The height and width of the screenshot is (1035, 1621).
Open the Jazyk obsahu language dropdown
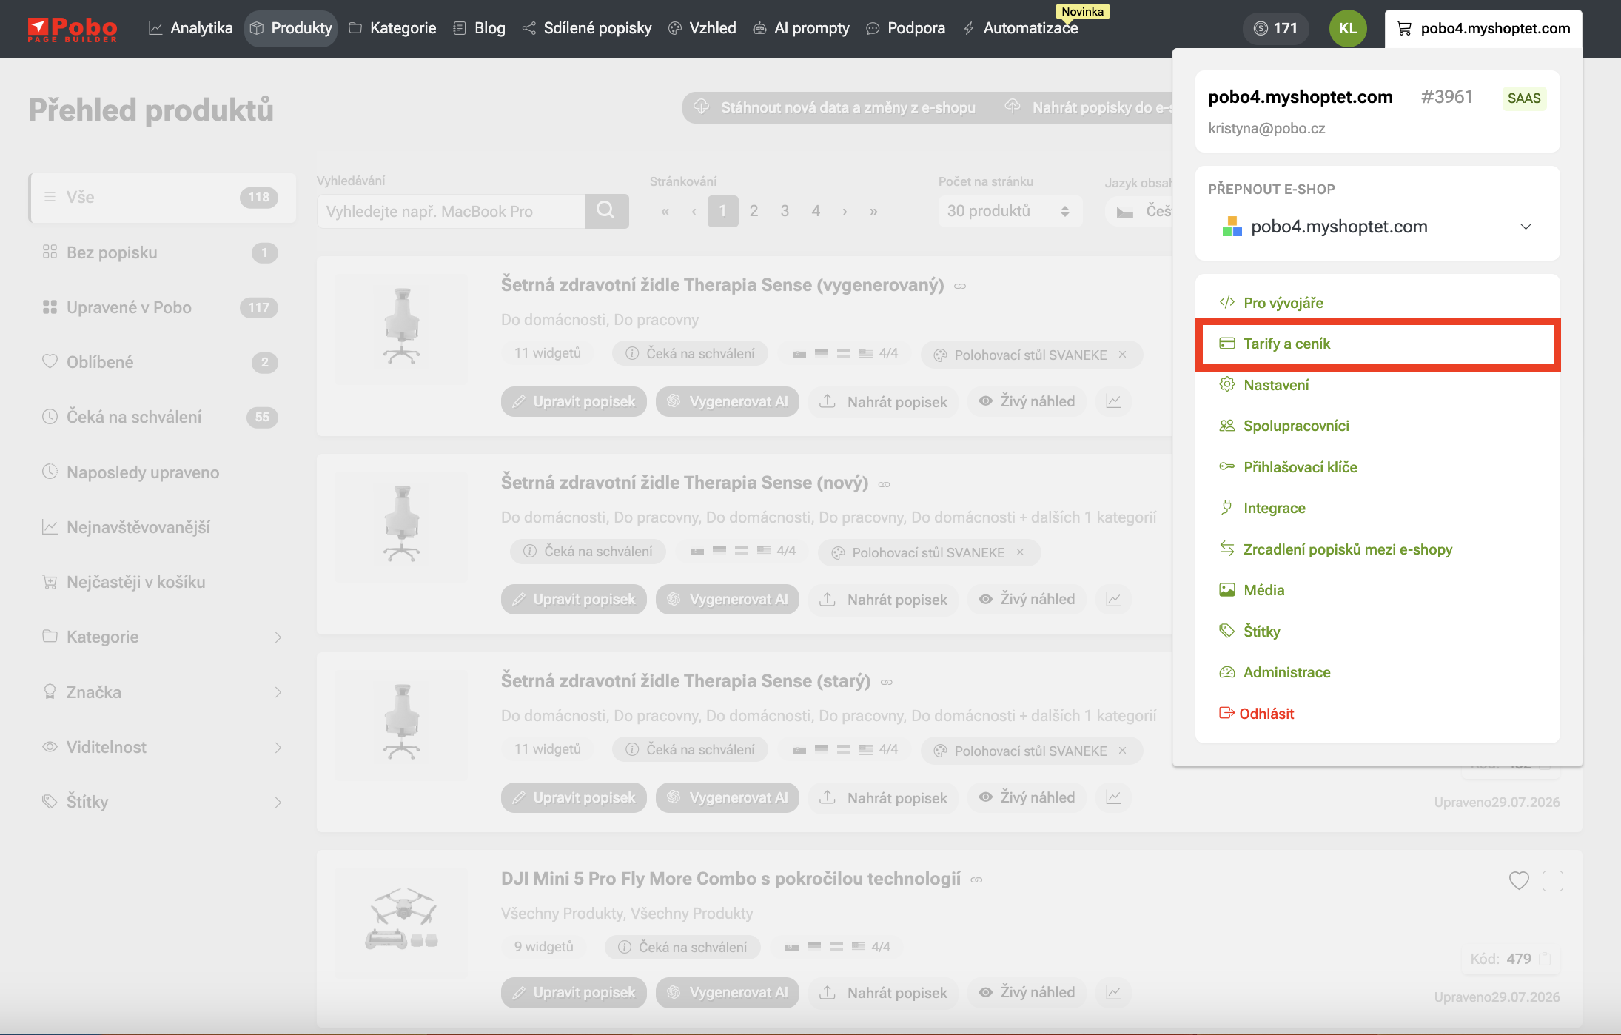(1140, 211)
